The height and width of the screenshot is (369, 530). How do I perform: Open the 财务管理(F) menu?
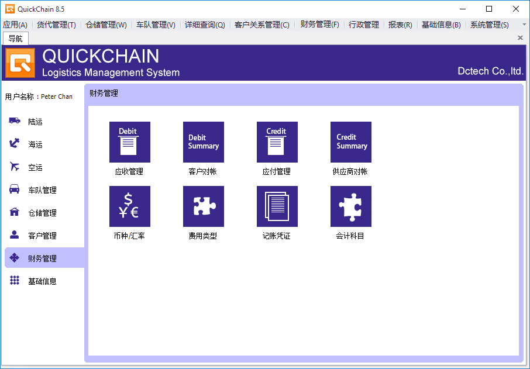[319, 25]
